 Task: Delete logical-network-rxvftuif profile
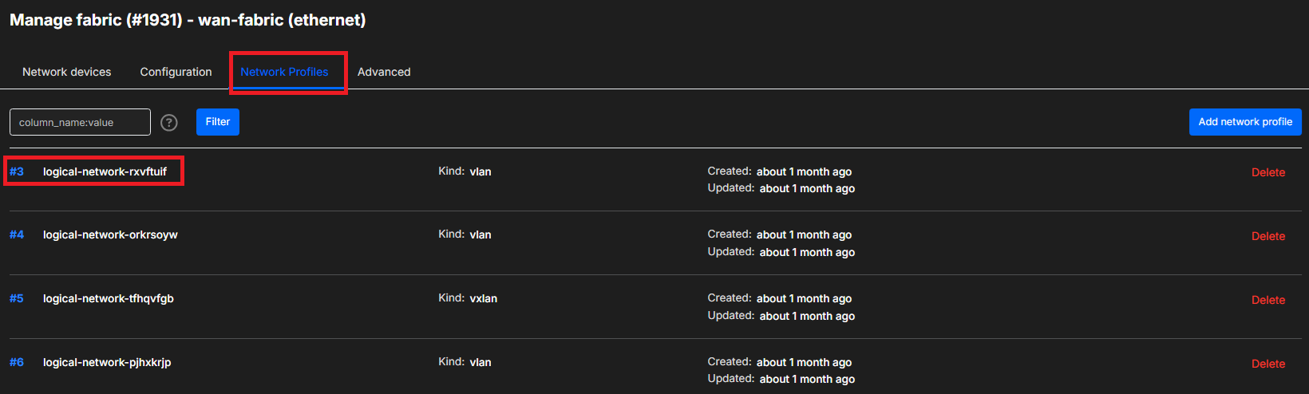(x=1267, y=172)
